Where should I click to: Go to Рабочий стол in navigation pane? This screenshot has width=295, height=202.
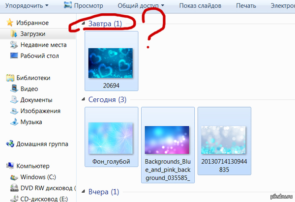(x=39, y=56)
